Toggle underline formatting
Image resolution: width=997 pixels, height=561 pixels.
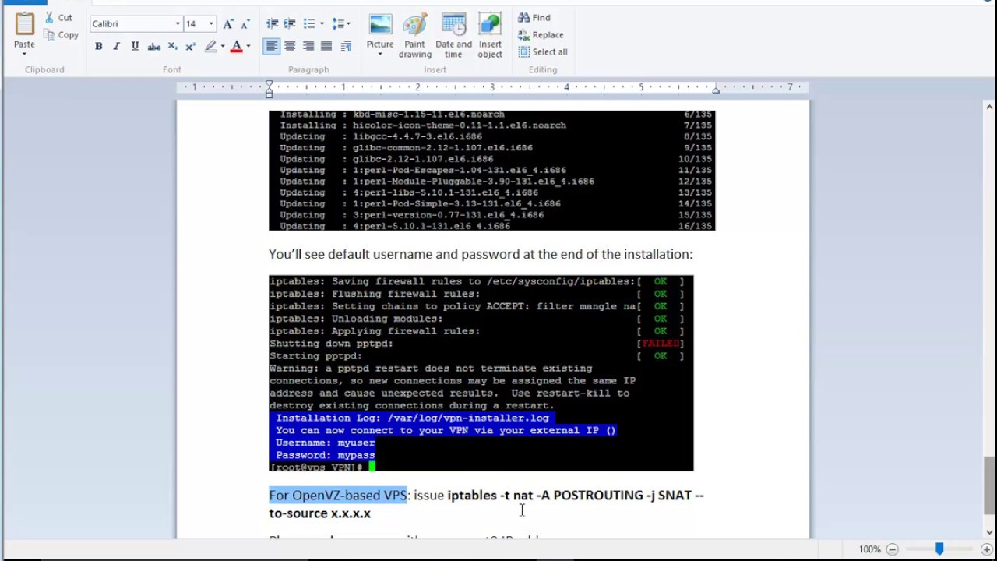coord(135,47)
